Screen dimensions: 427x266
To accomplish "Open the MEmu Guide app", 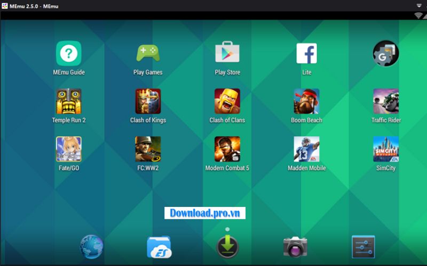I will click(x=69, y=53).
